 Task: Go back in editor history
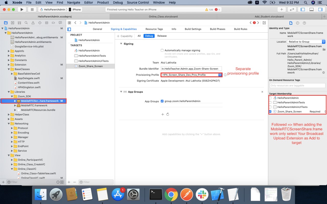(75, 23)
